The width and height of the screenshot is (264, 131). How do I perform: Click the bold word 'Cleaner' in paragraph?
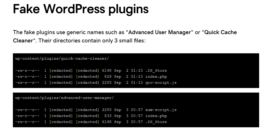(x=23, y=41)
